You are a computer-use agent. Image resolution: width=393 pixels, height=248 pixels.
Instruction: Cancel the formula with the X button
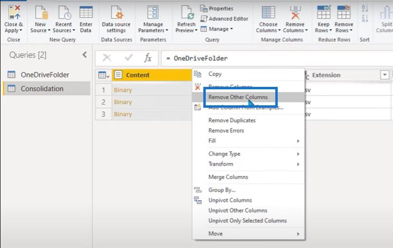tap(107, 58)
